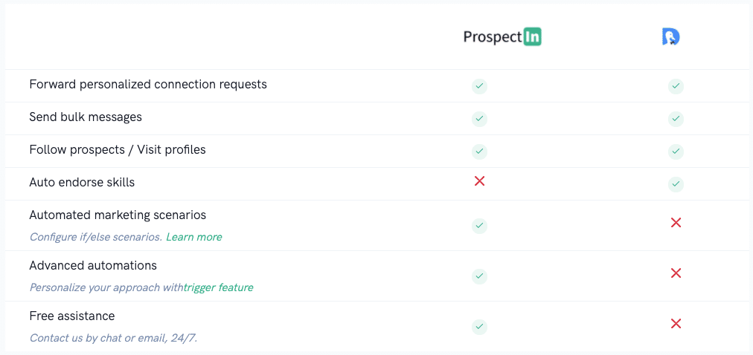Click the ProspectIn checkmark for personalized connection requests

[479, 86]
